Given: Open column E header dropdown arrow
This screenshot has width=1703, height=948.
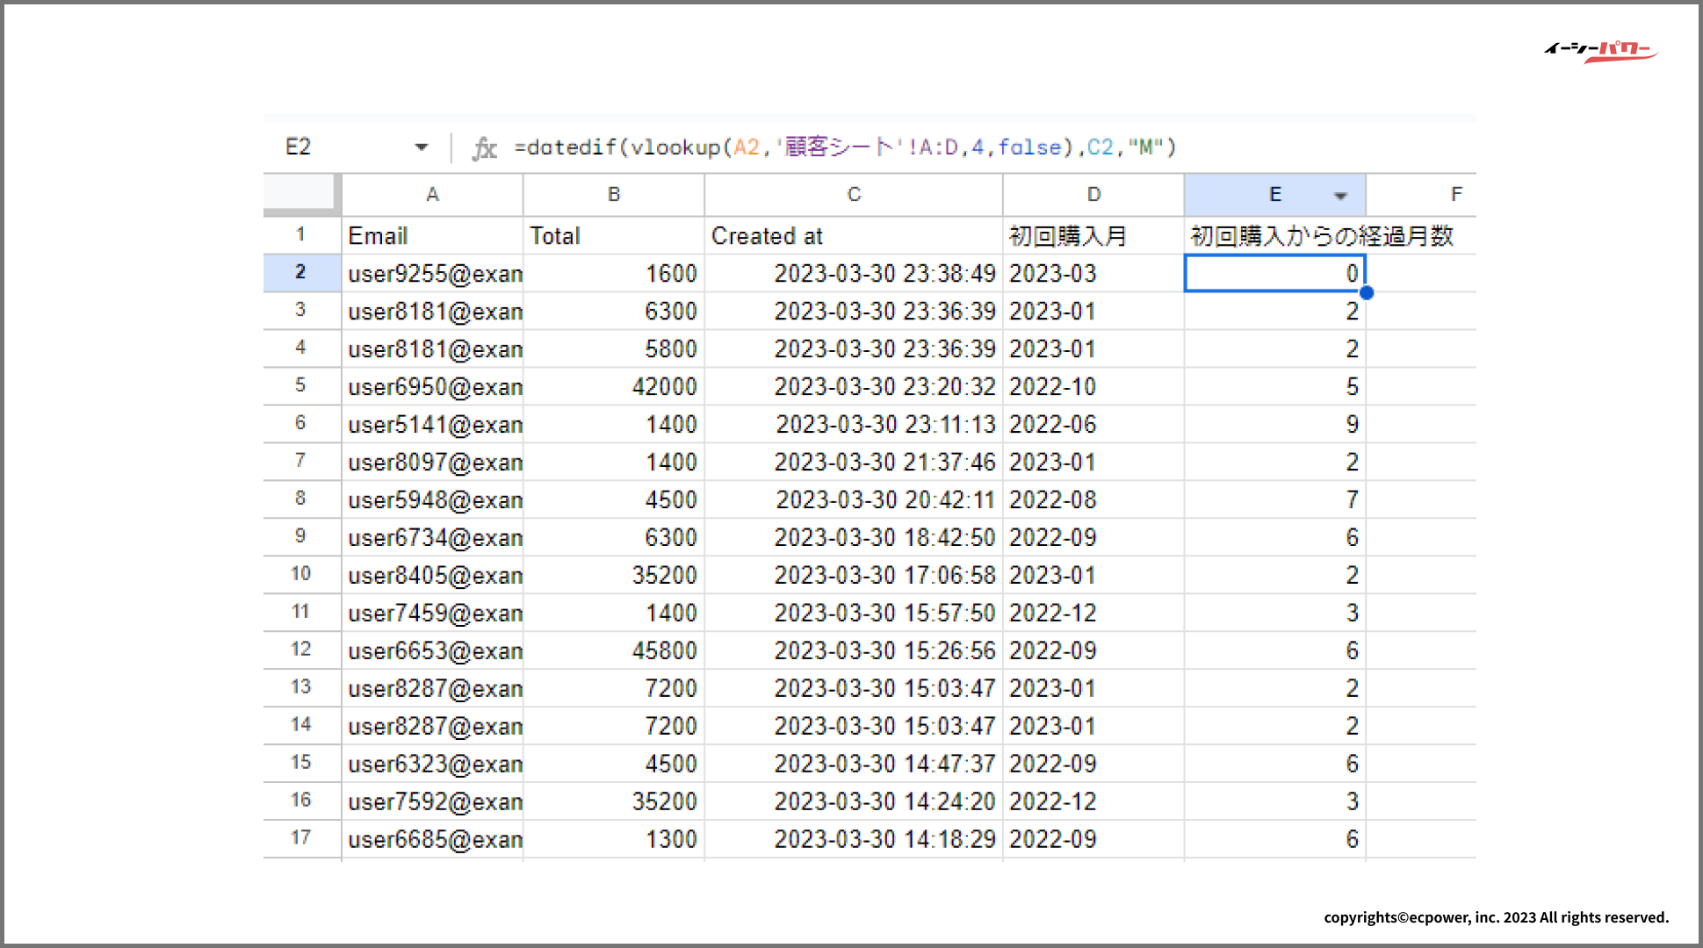Looking at the screenshot, I should pyautogui.click(x=1340, y=196).
